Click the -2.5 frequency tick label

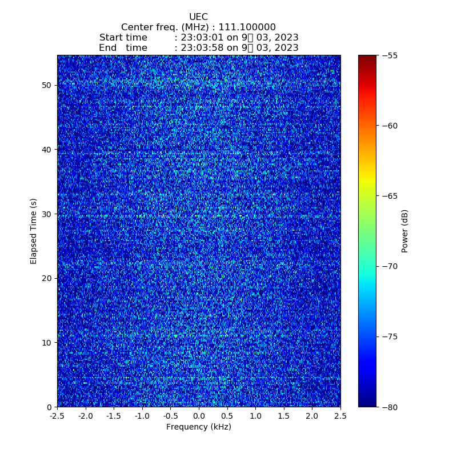coord(57,416)
